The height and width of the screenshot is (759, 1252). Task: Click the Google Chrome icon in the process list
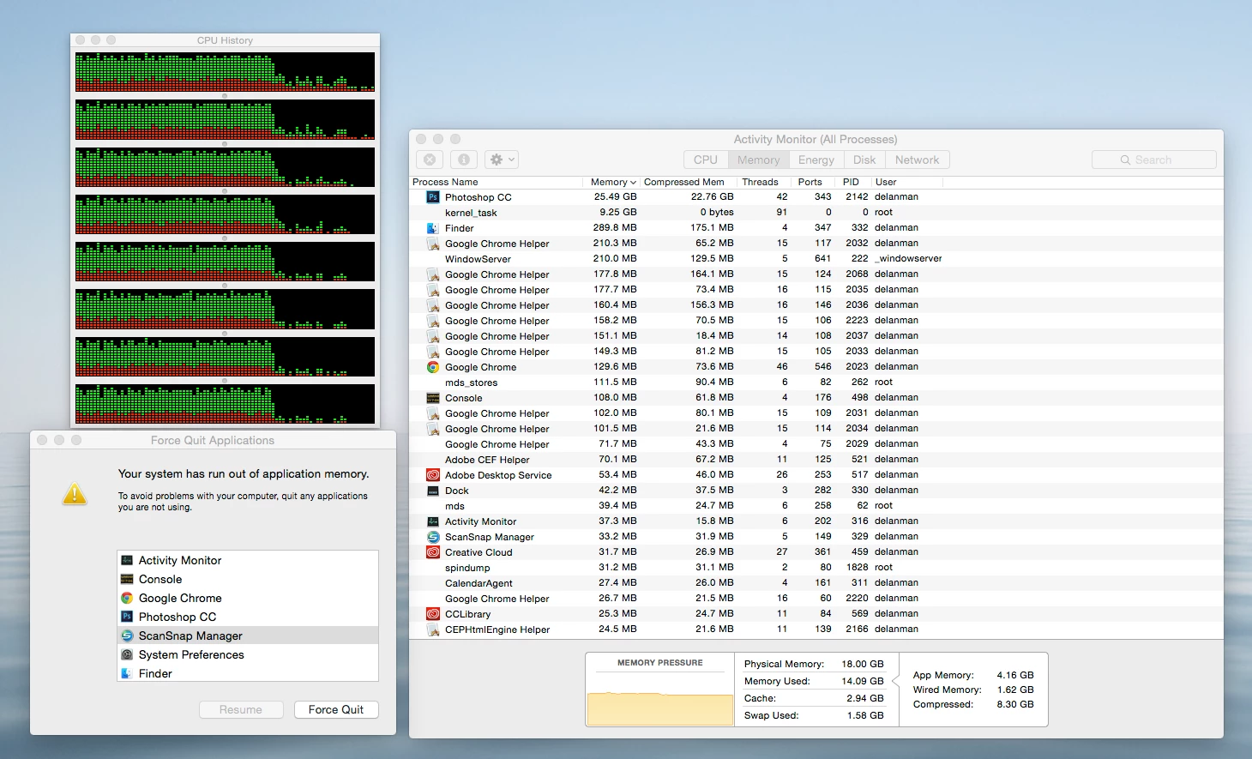[433, 367]
